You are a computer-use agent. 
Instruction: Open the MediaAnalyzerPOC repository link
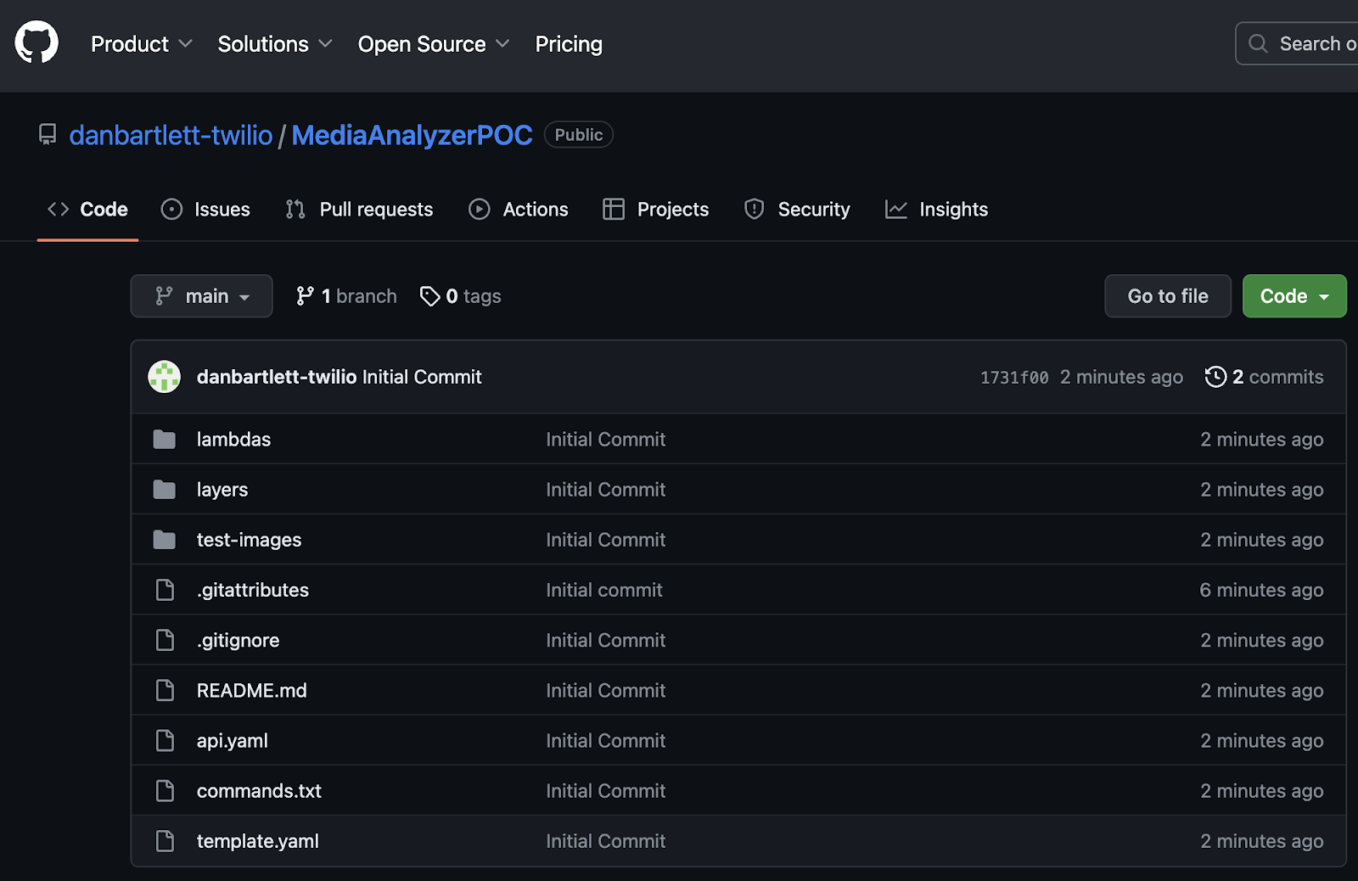(412, 135)
